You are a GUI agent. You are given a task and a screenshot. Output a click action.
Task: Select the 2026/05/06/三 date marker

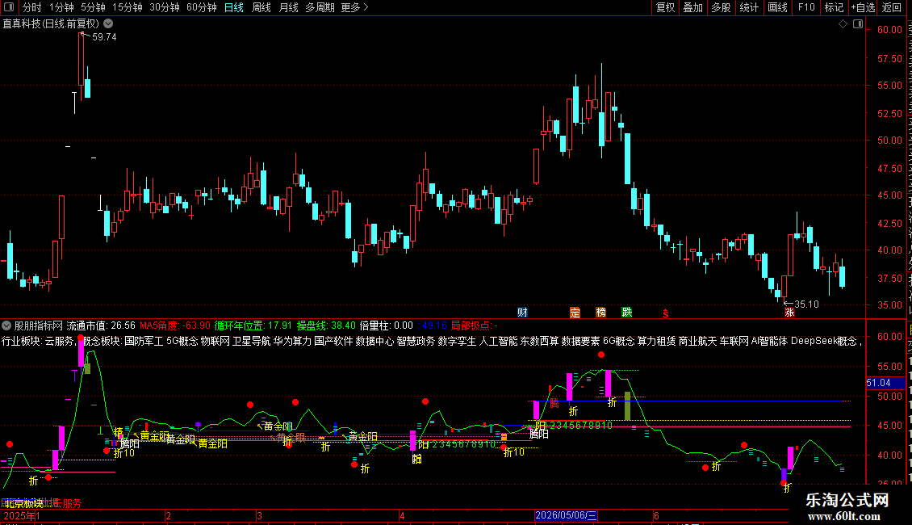pyautogui.click(x=566, y=515)
